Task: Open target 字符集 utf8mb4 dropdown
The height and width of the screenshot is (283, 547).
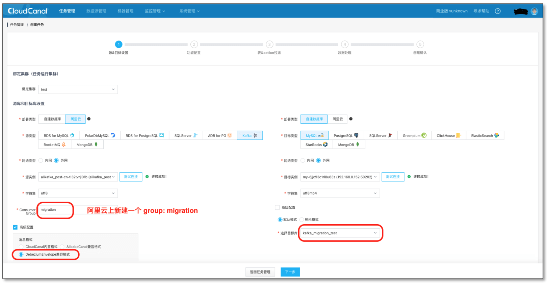Action: click(x=340, y=193)
